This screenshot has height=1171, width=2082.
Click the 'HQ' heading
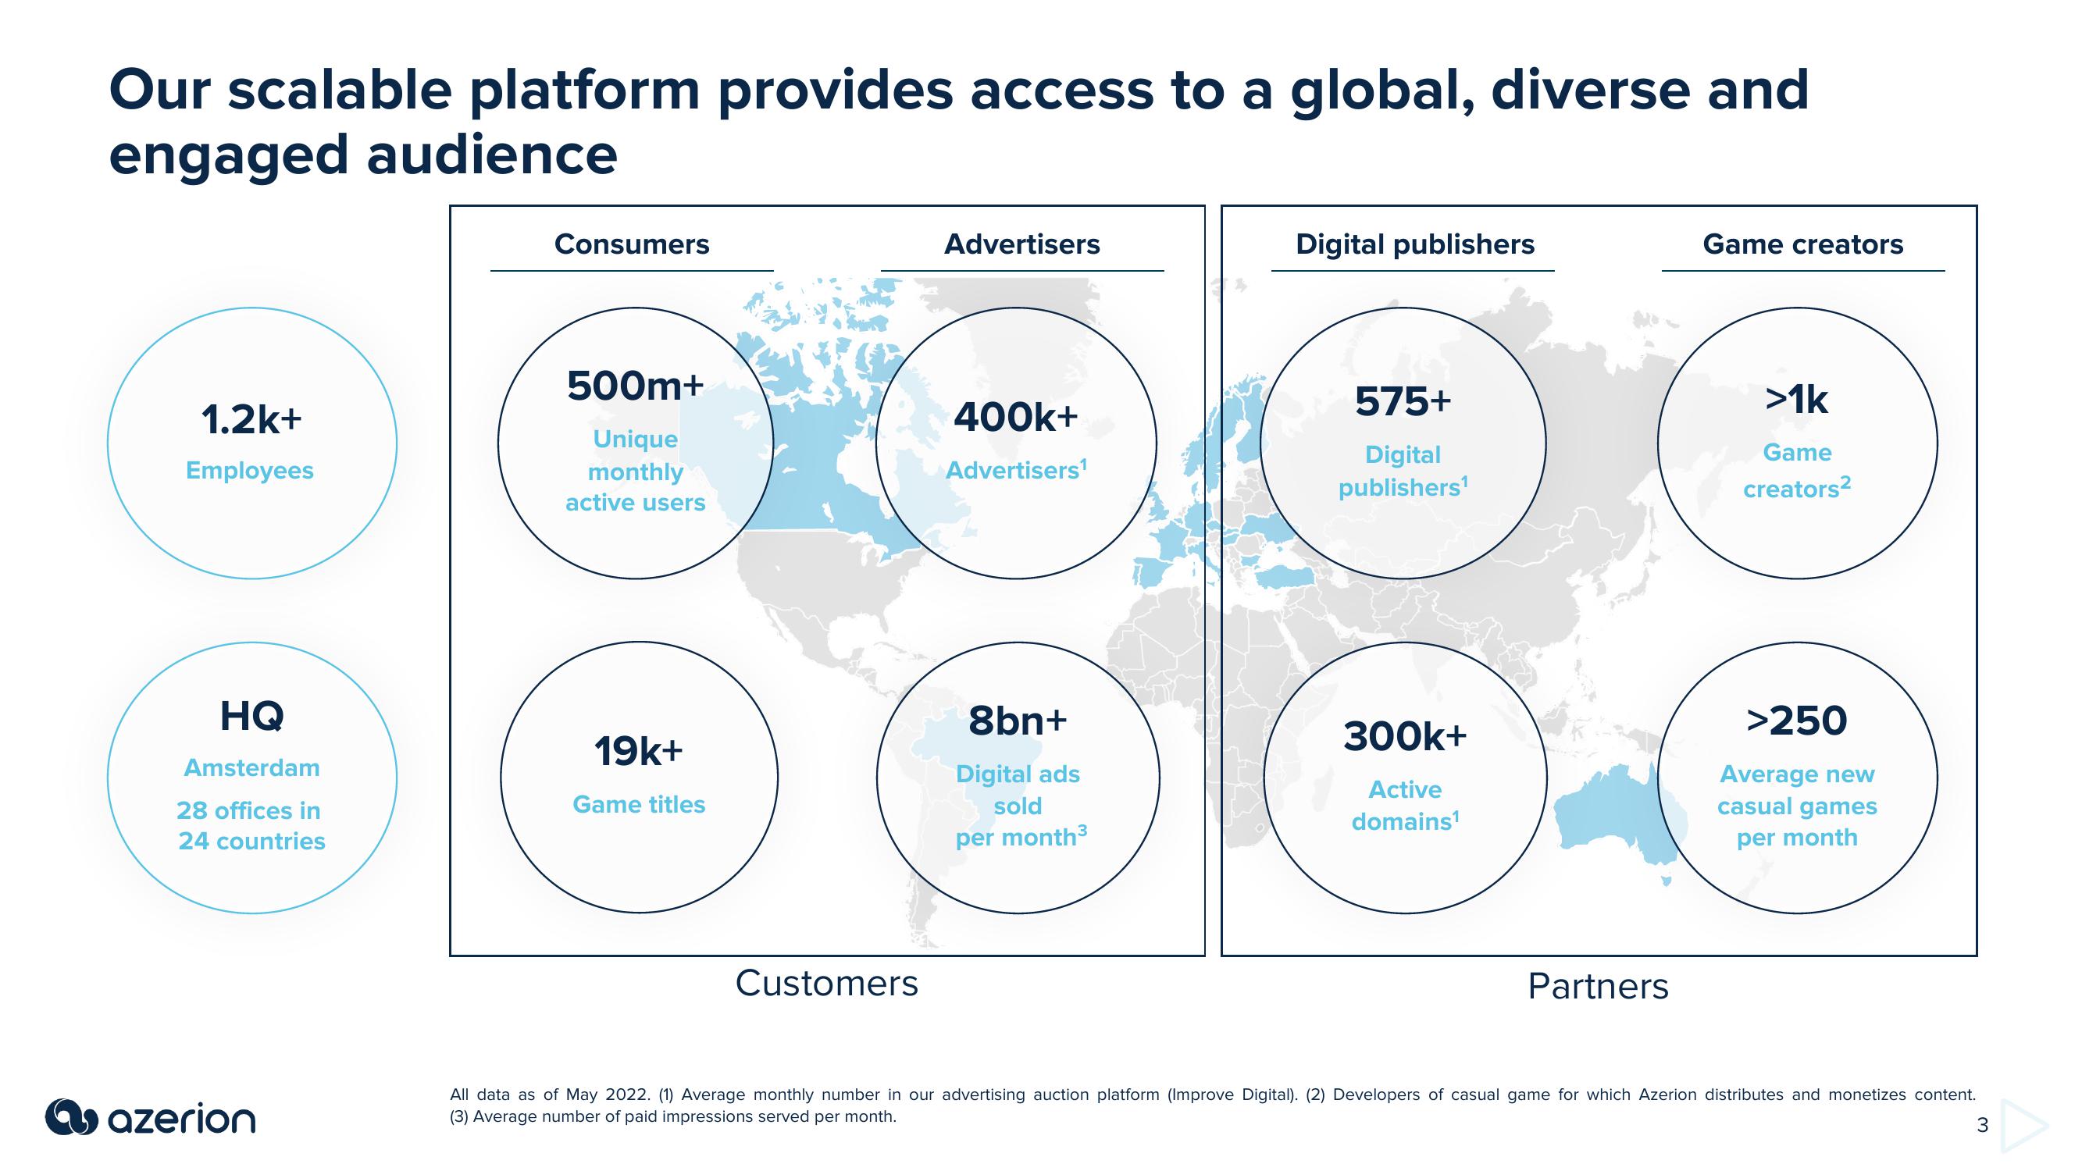pos(251,716)
